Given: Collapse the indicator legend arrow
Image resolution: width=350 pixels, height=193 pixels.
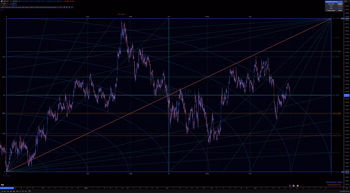Looking at the screenshot, I should pyautogui.click(x=2, y=10).
